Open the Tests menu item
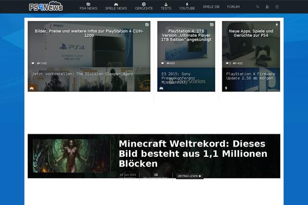This screenshot has height=205, width=308. [166, 7]
